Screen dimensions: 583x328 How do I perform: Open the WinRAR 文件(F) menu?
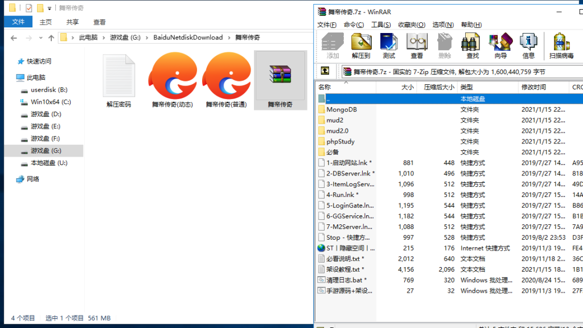click(x=327, y=24)
